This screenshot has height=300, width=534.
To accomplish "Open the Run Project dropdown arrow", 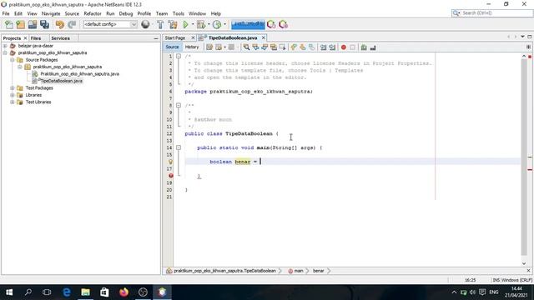I will click(x=193, y=24).
